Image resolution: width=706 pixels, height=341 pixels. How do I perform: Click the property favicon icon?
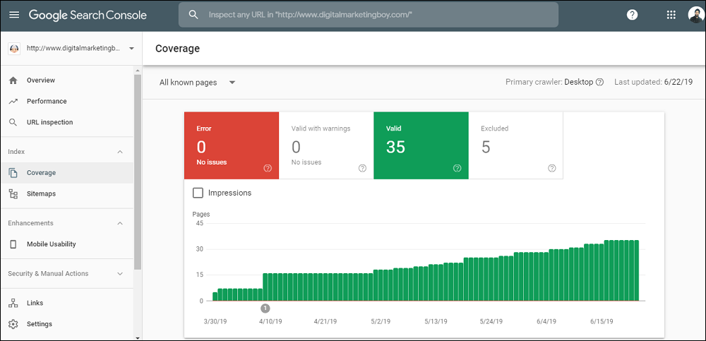coord(14,48)
